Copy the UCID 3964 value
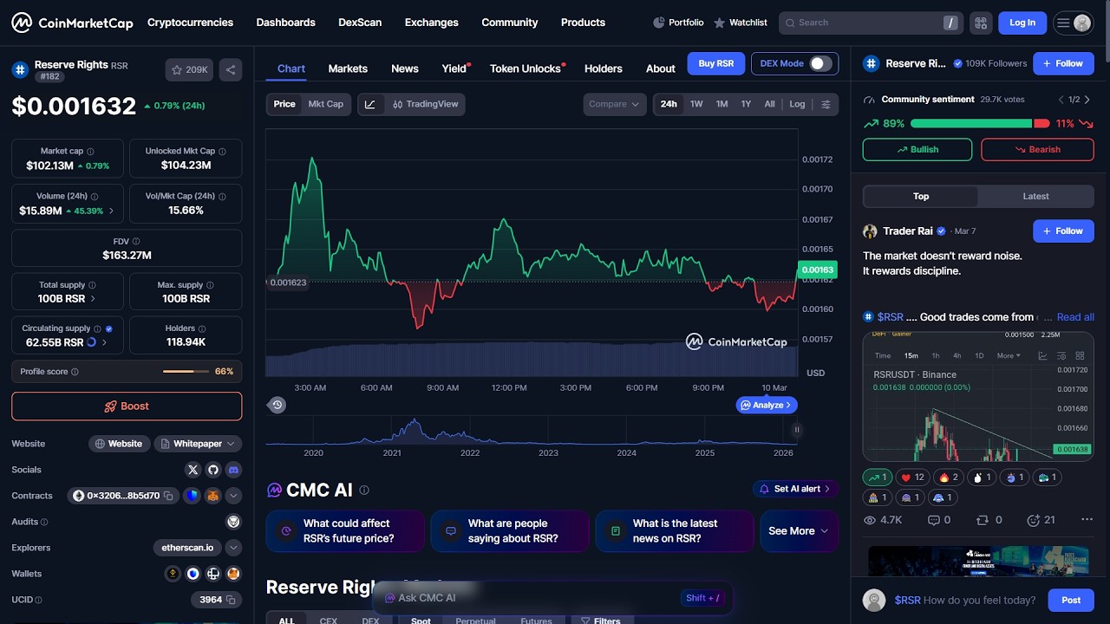 click(x=231, y=600)
